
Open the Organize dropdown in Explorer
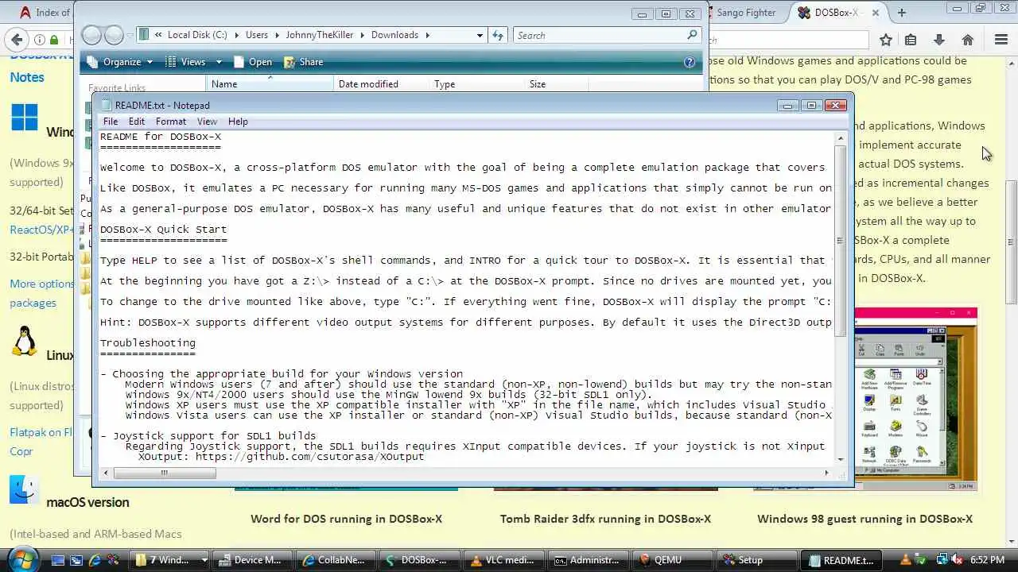[x=119, y=62]
